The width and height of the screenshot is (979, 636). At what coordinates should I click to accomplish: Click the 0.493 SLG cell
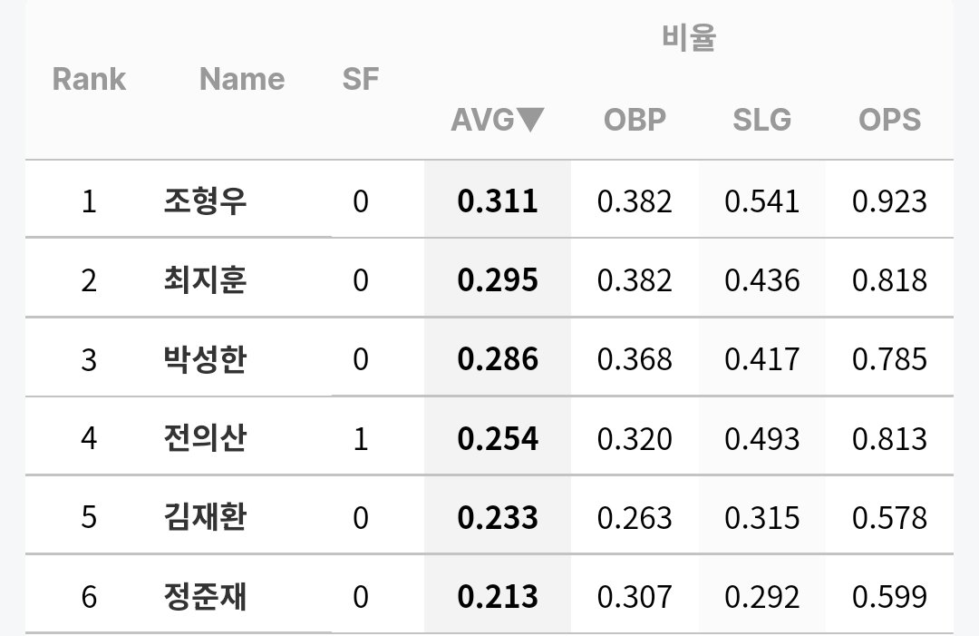(x=761, y=438)
